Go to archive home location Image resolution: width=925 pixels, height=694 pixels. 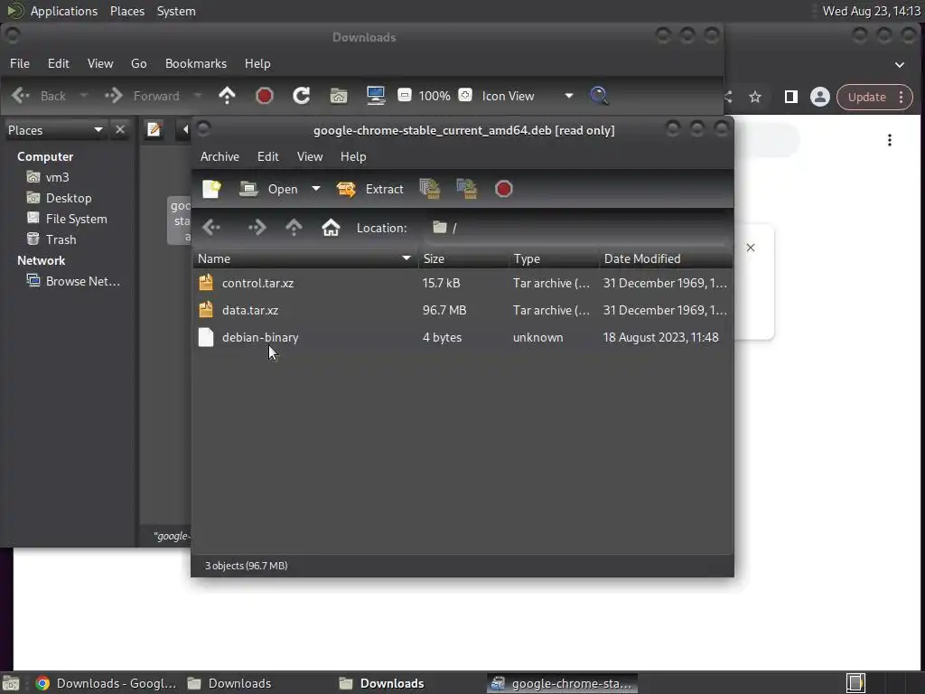pyautogui.click(x=331, y=228)
